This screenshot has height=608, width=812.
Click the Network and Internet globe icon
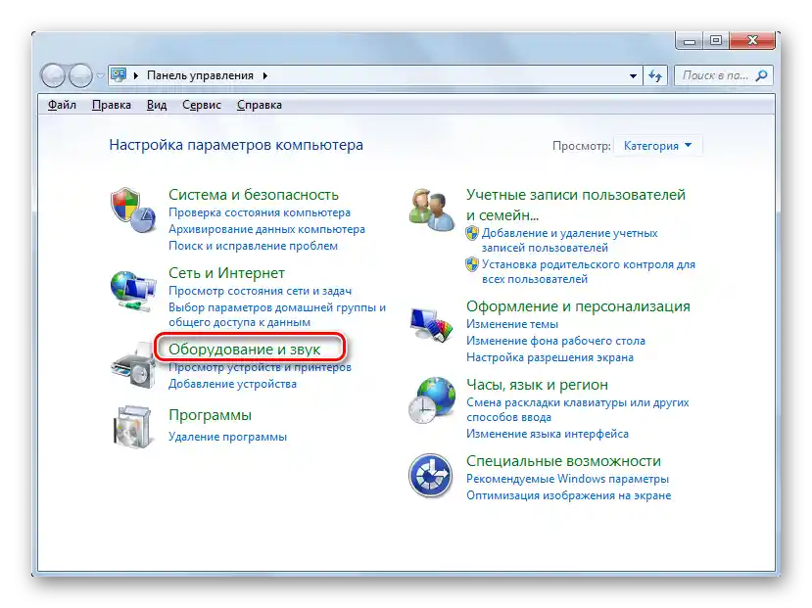coord(132,290)
